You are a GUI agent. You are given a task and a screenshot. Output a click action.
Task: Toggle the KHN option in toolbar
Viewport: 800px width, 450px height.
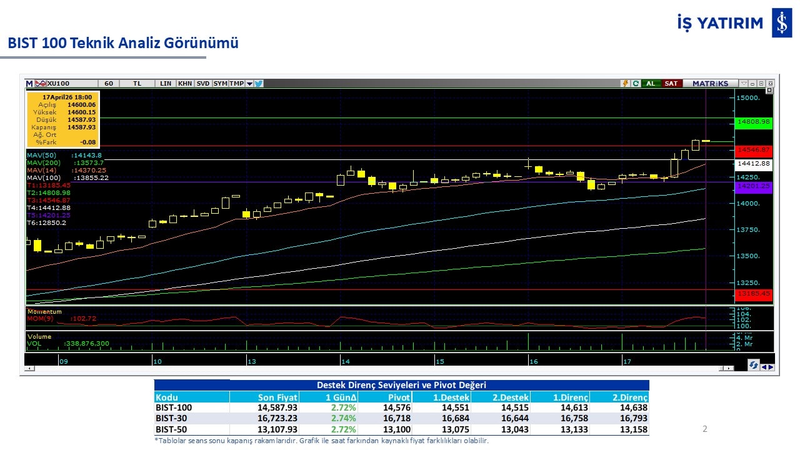pos(185,83)
